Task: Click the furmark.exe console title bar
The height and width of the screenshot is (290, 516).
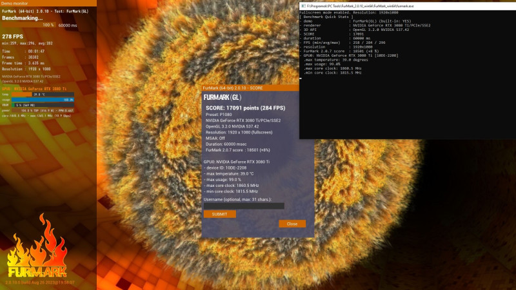Action: (x=408, y=6)
